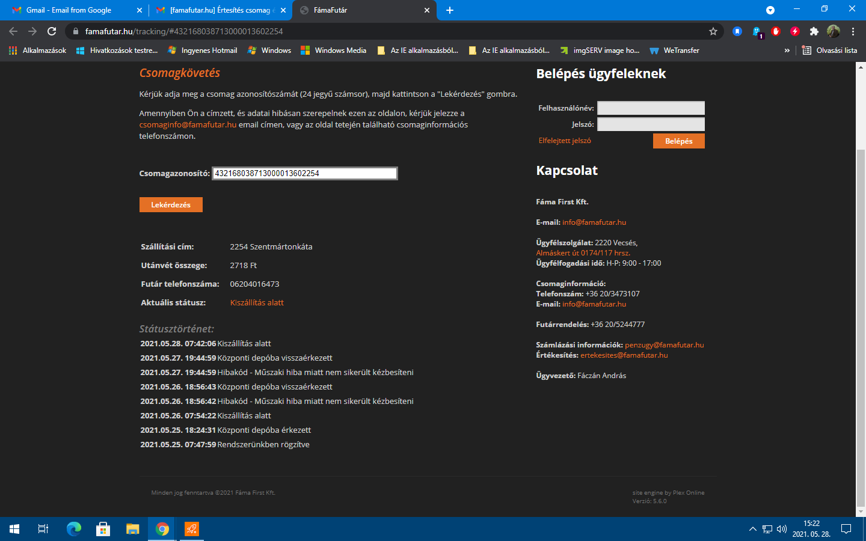The width and height of the screenshot is (866, 541).
Task: Open Microsoft Edge from the taskbar
Action: [73, 529]
